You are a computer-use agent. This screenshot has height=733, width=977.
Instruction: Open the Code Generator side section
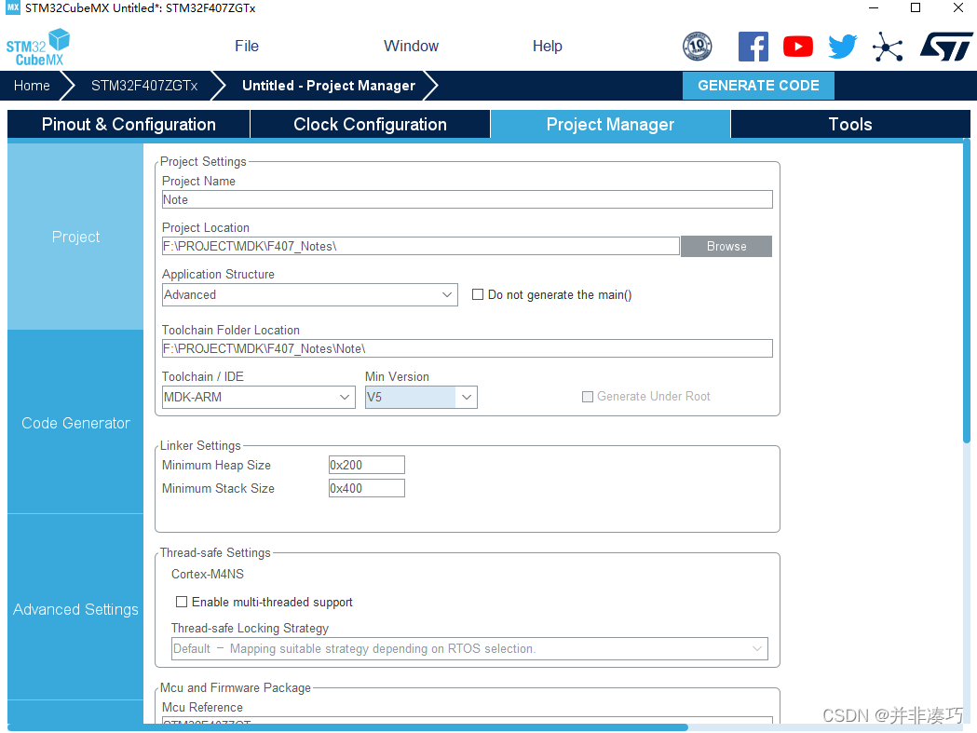pyautogui.click(x=75, y=423)
